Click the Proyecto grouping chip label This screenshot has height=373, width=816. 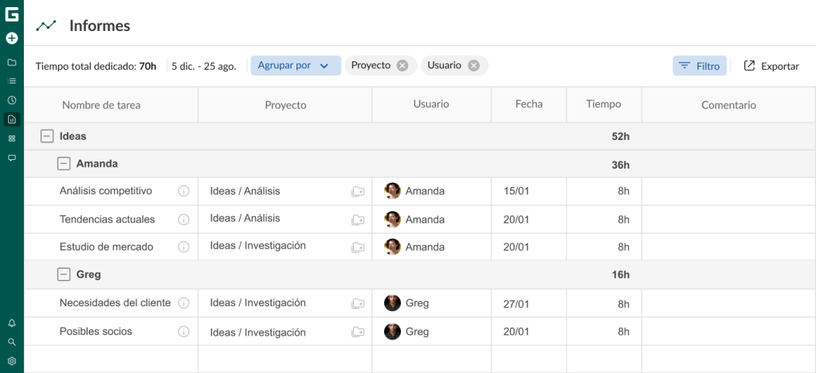pos(371,65)
